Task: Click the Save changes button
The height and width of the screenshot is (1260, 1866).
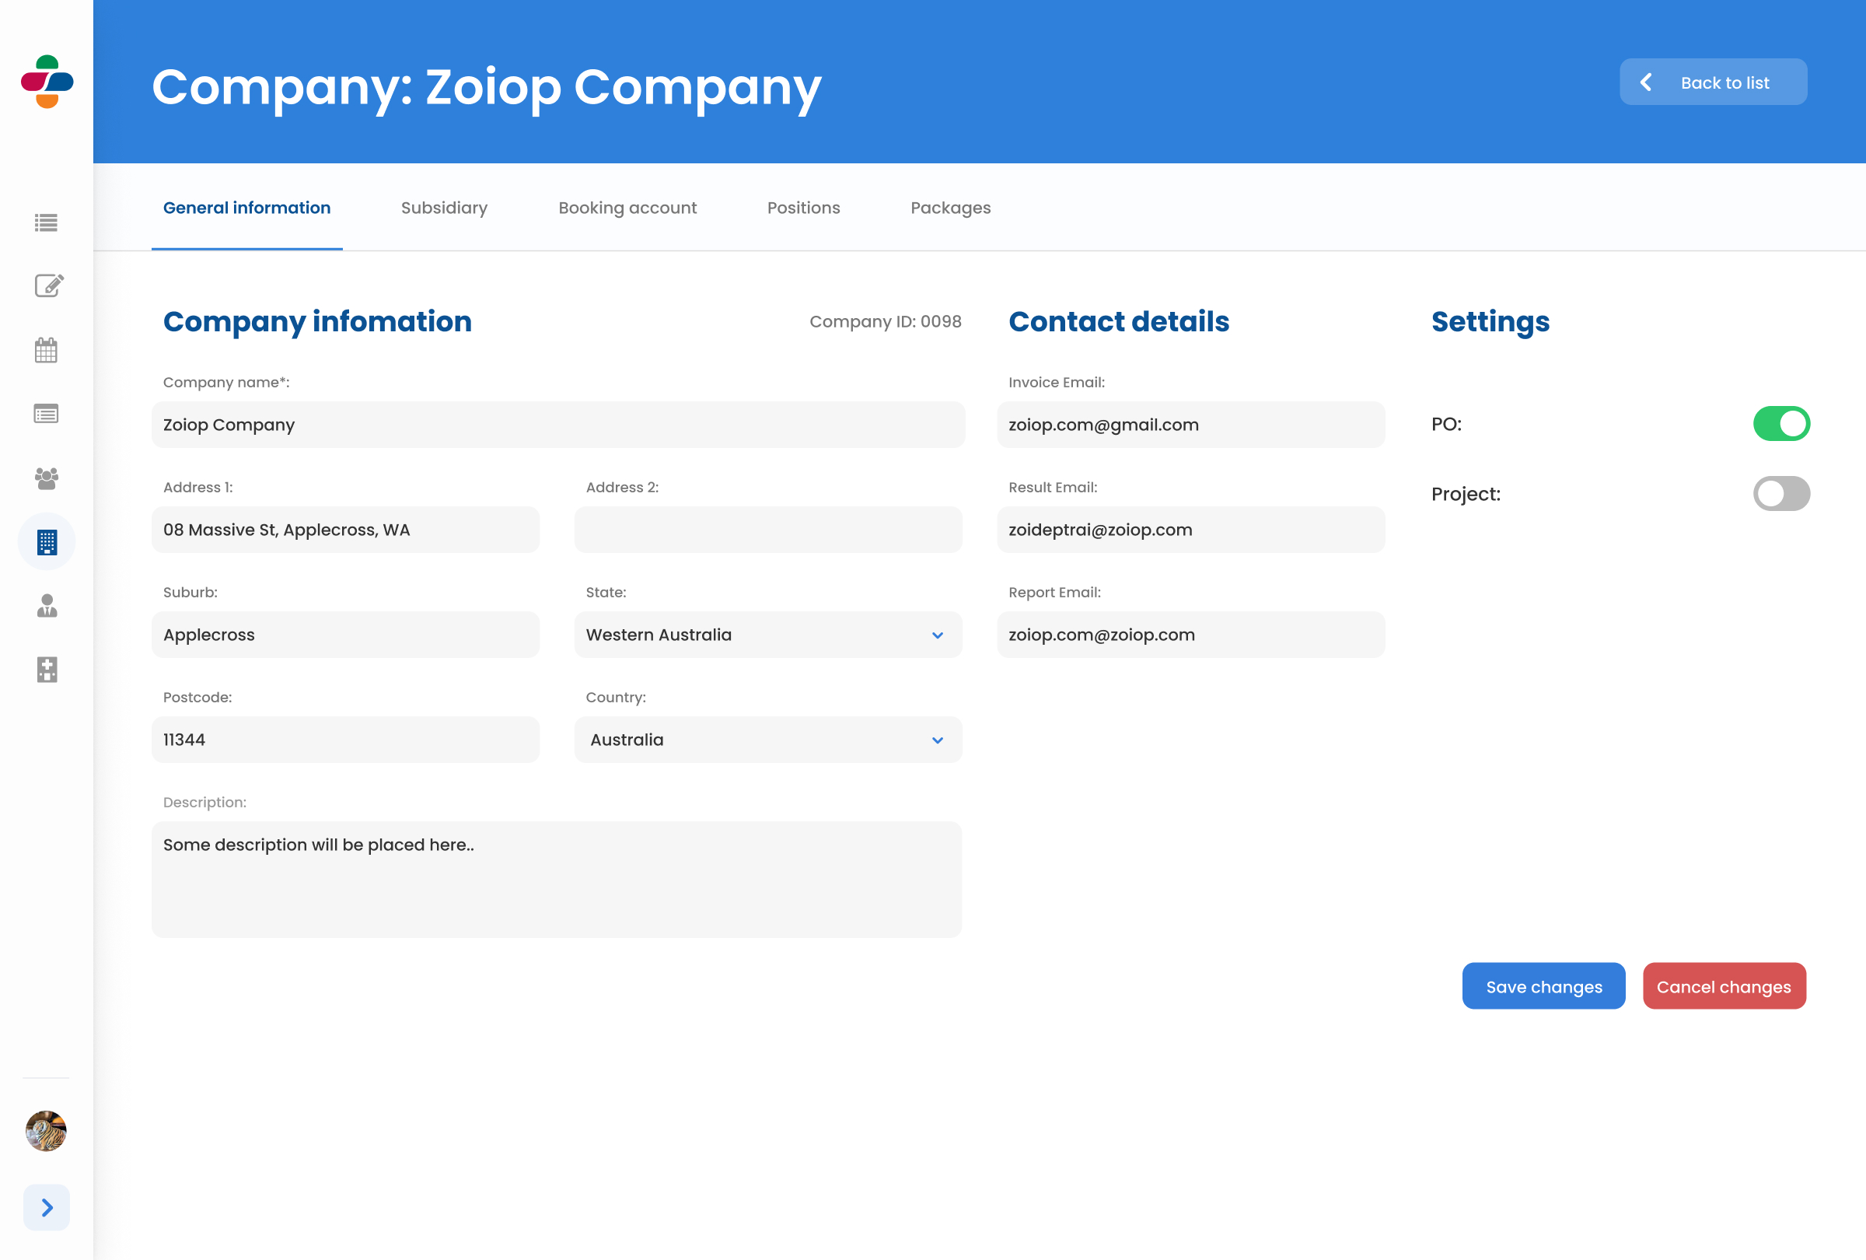Action: pos(1543,986)
